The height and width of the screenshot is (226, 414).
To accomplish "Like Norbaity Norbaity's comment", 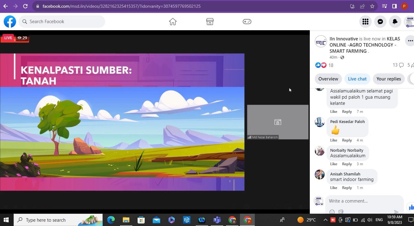I will click(x=334, y=164).
